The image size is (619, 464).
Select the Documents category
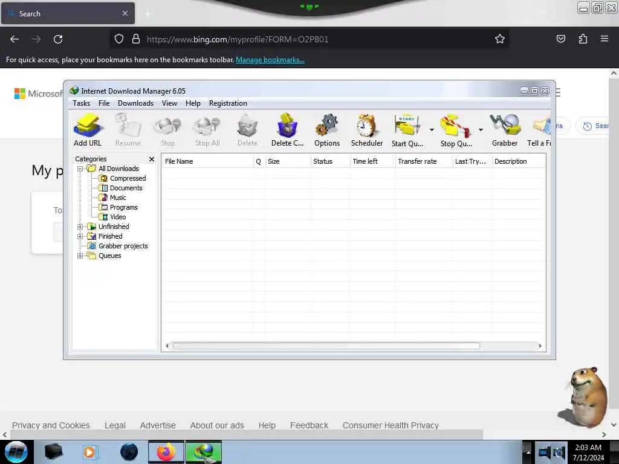pyautogui.click(x=126, y=188)
